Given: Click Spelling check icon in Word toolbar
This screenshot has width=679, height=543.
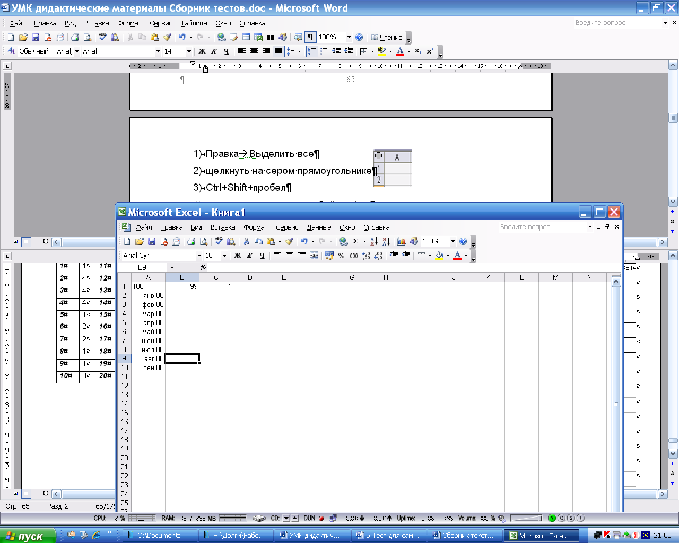Looking at the screenshot, I should click(103, 37).
